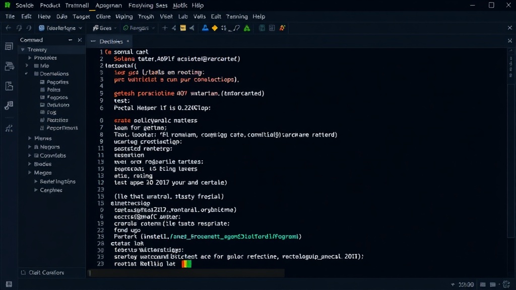The image size is (516, 290).
Task: Click the multicolored orange toolbar icon
Action: click(x=282, y=28)
